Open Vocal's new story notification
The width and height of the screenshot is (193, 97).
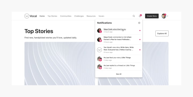pyautogui.click(x=119, y=50)
